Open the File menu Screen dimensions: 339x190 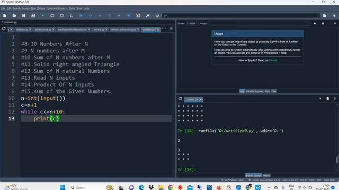pyautogui.click(x=3, y=8)
